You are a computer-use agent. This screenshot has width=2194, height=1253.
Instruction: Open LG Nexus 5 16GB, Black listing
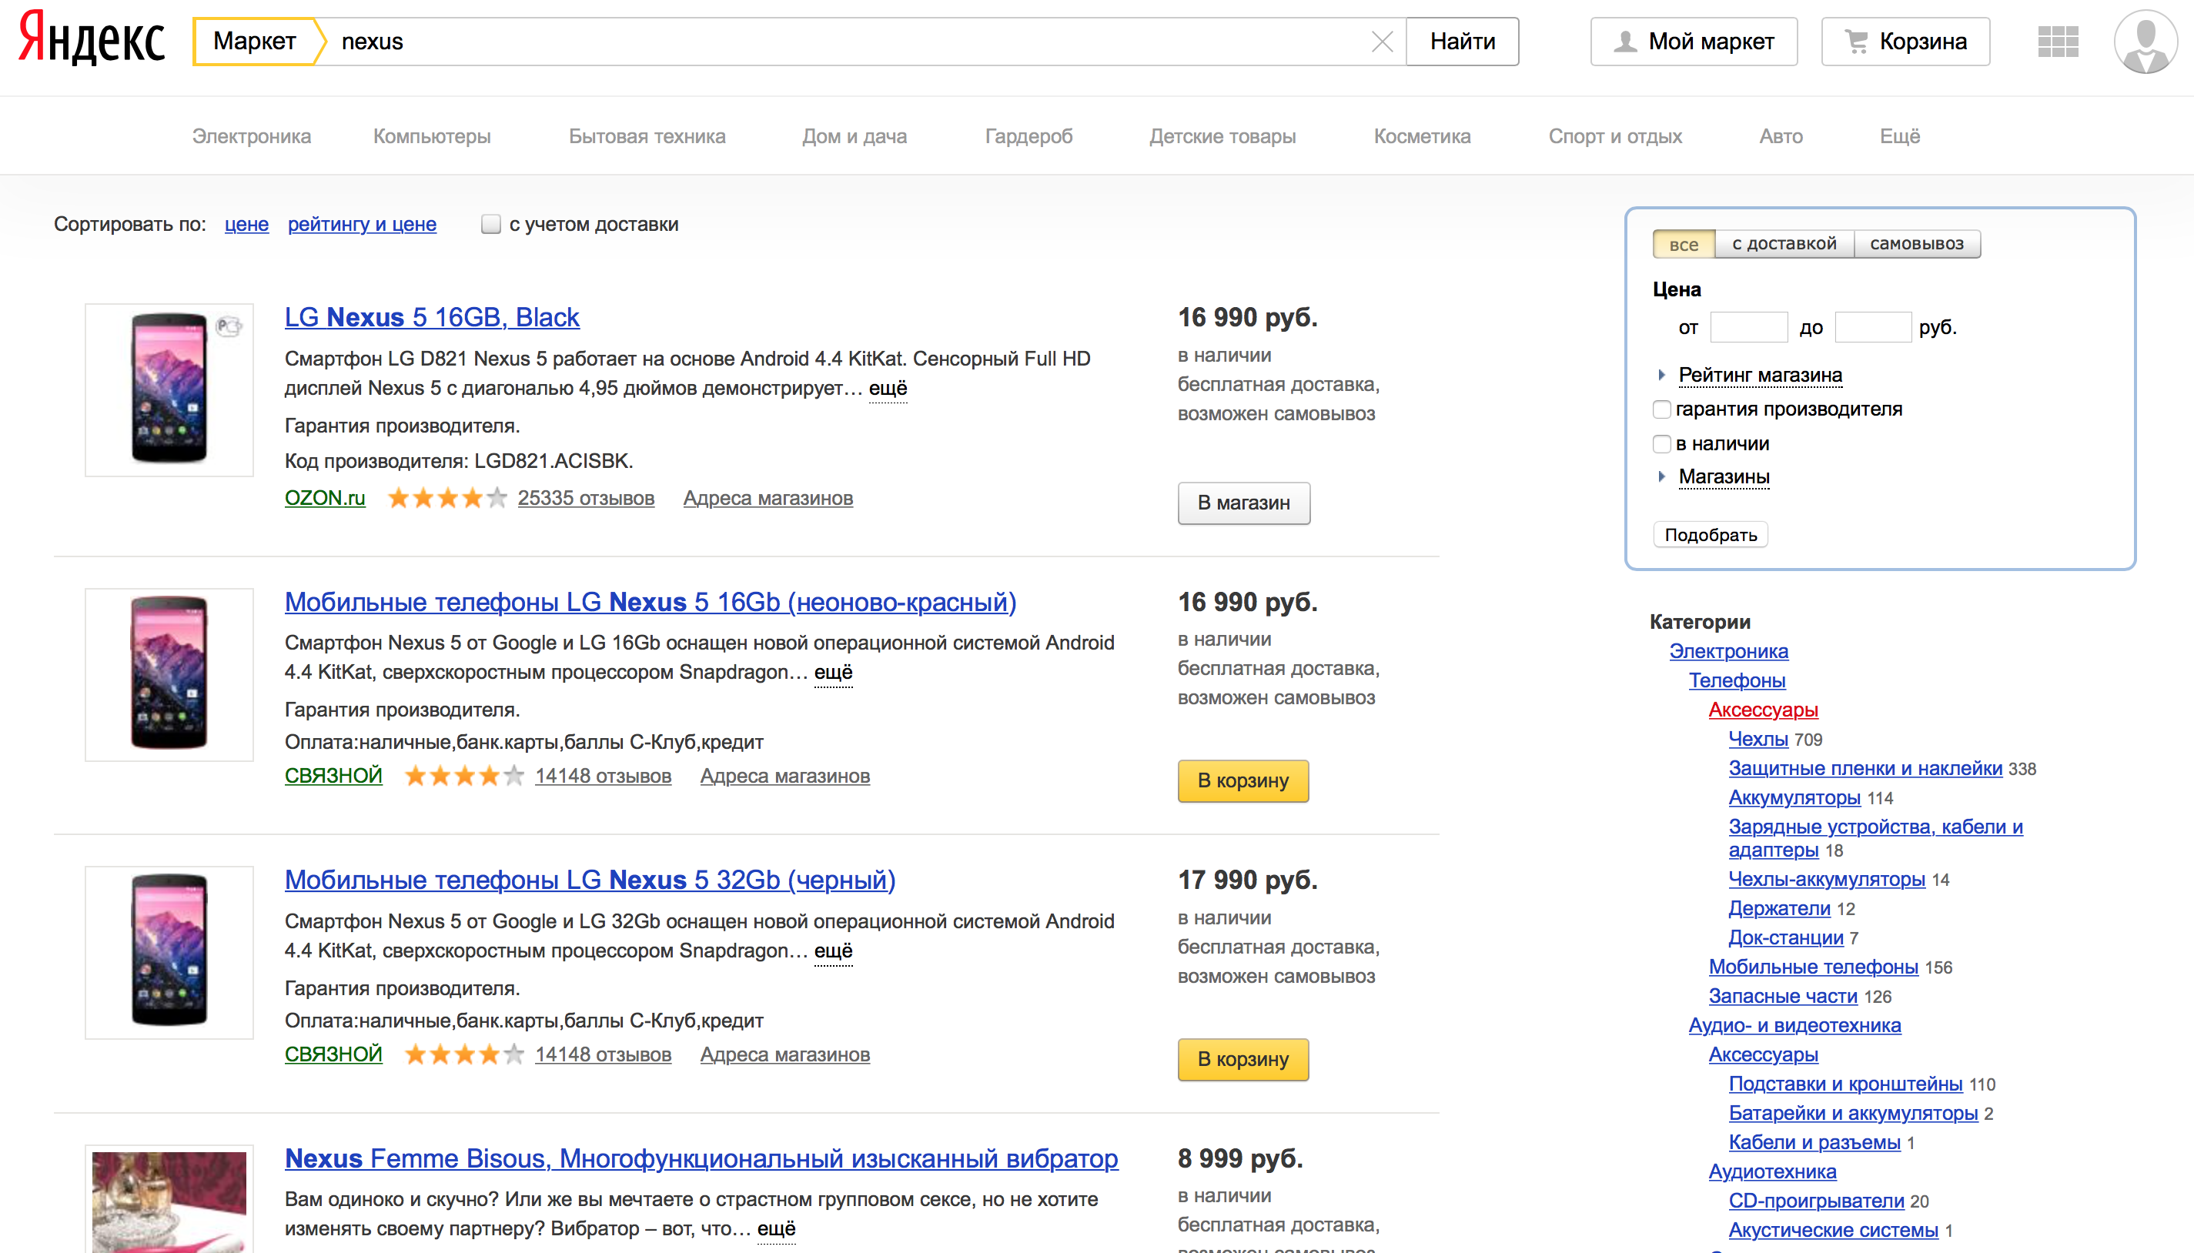tap(432, 318)
